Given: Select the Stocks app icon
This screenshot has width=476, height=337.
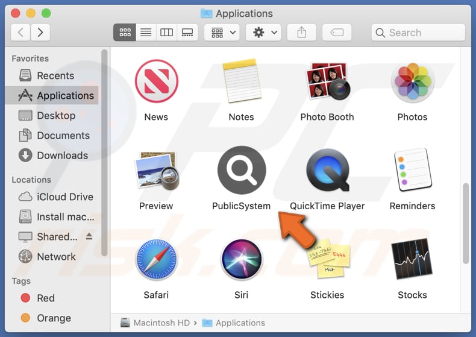Looking at the screenshot, I should tap(413, 259).
